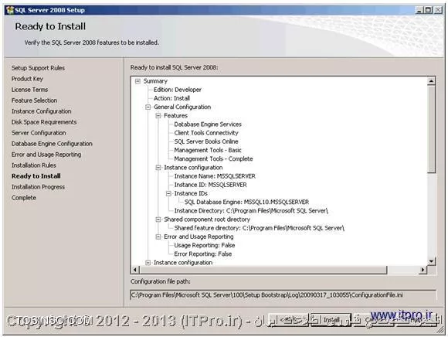Select Product Key step in sidebar
Screen dimensions: 448x337
(27, 79)
